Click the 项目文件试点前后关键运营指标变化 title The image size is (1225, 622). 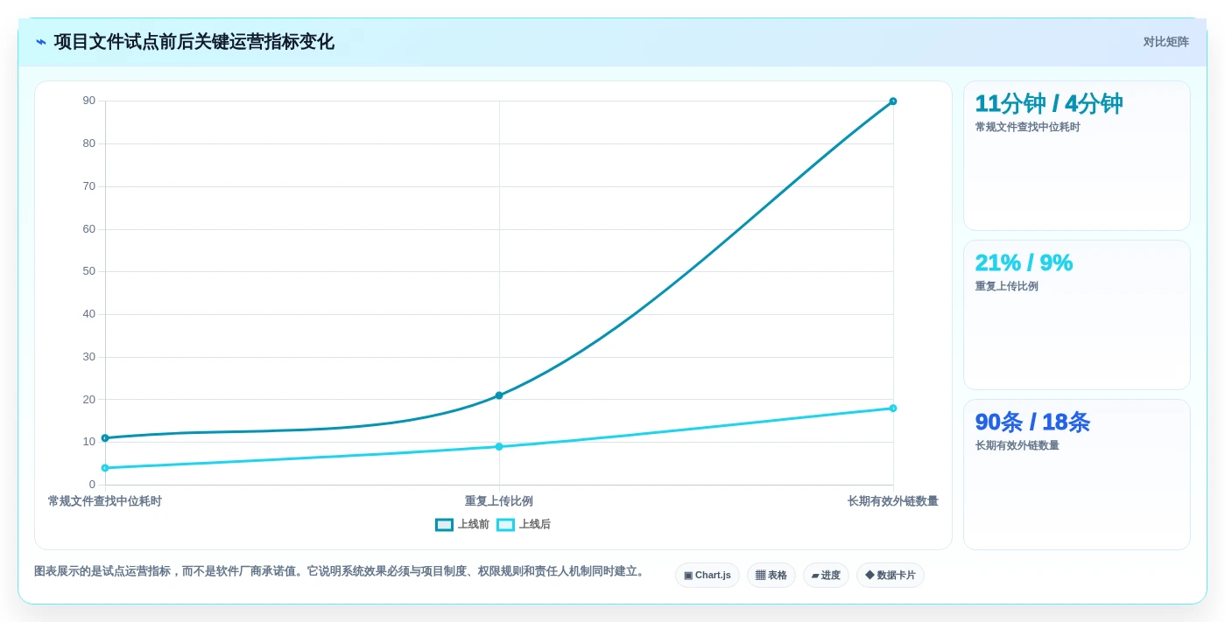194,42
